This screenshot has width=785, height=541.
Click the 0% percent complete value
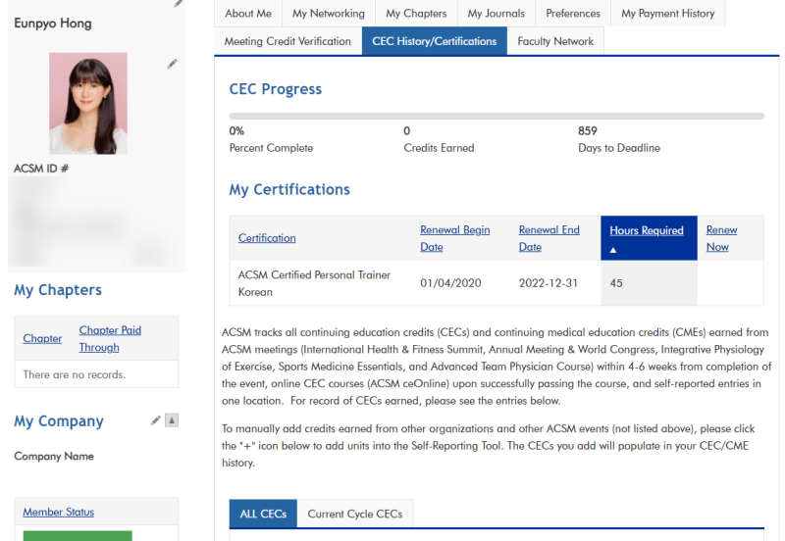pyautogui.click(x=236, y=131)
